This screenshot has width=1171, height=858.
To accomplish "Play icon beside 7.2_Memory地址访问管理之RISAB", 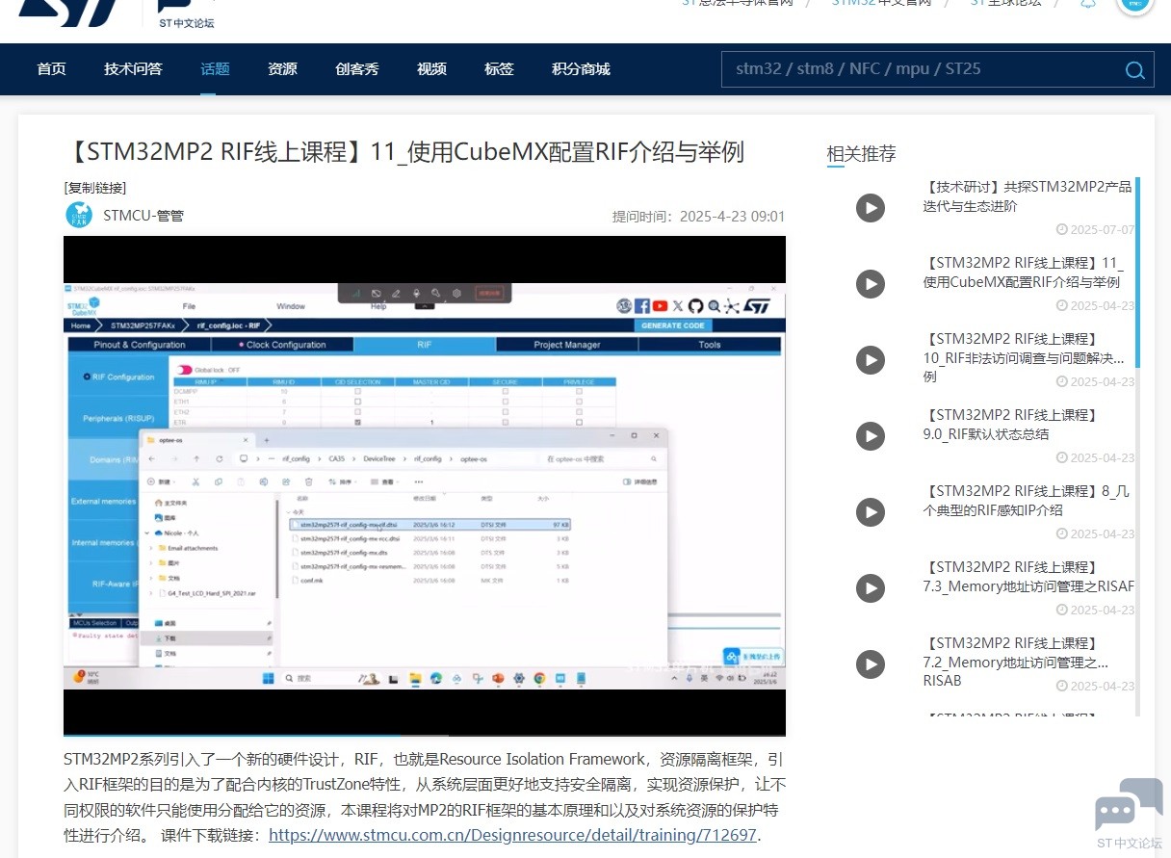I will tap(871, 663).
